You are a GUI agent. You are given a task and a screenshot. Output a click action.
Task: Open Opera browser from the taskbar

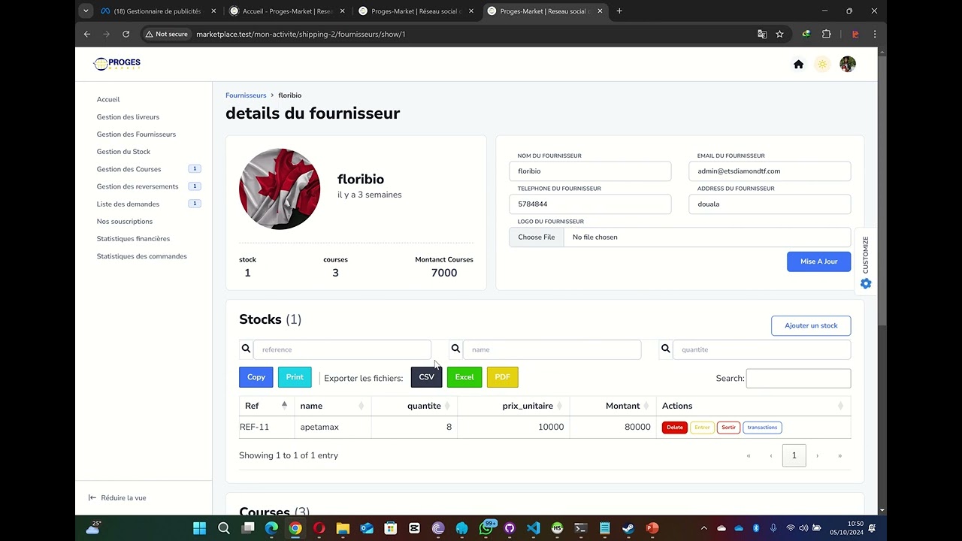click(x=319, y=528)
